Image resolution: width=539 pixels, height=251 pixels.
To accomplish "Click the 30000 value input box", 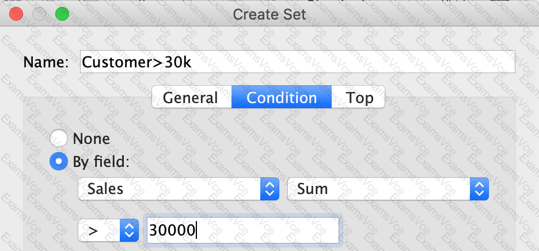I will pyautogui.click(x=242, y=230).
